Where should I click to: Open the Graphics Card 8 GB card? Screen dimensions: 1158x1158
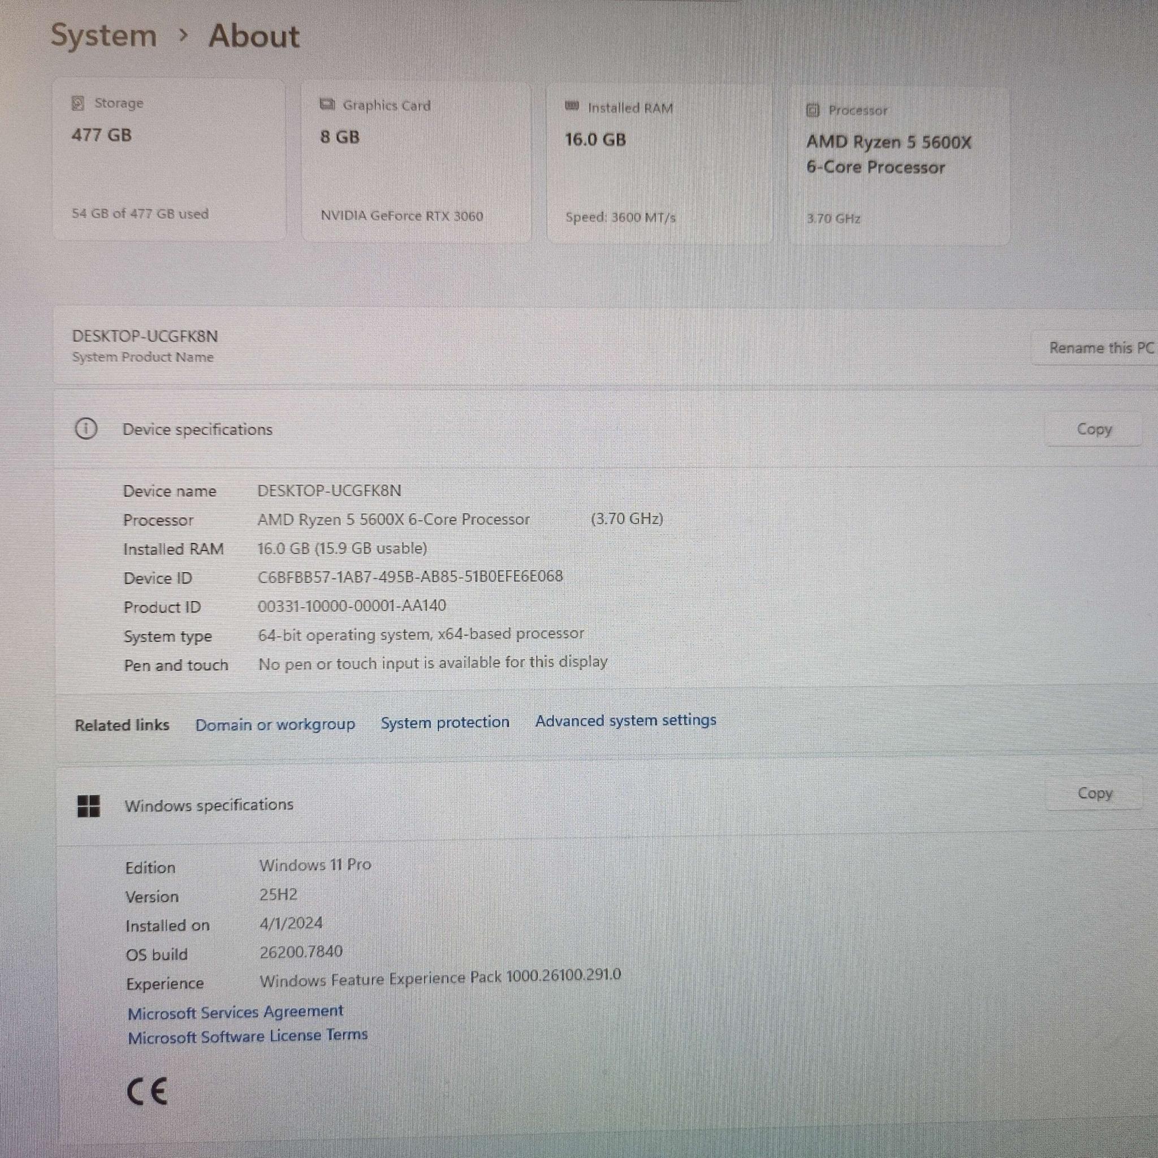coord(416,162)
